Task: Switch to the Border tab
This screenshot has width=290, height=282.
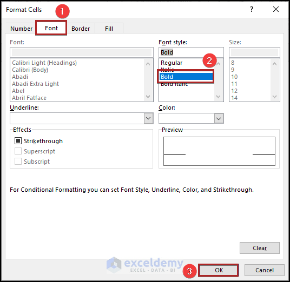Action: click(x=81, y=29)
